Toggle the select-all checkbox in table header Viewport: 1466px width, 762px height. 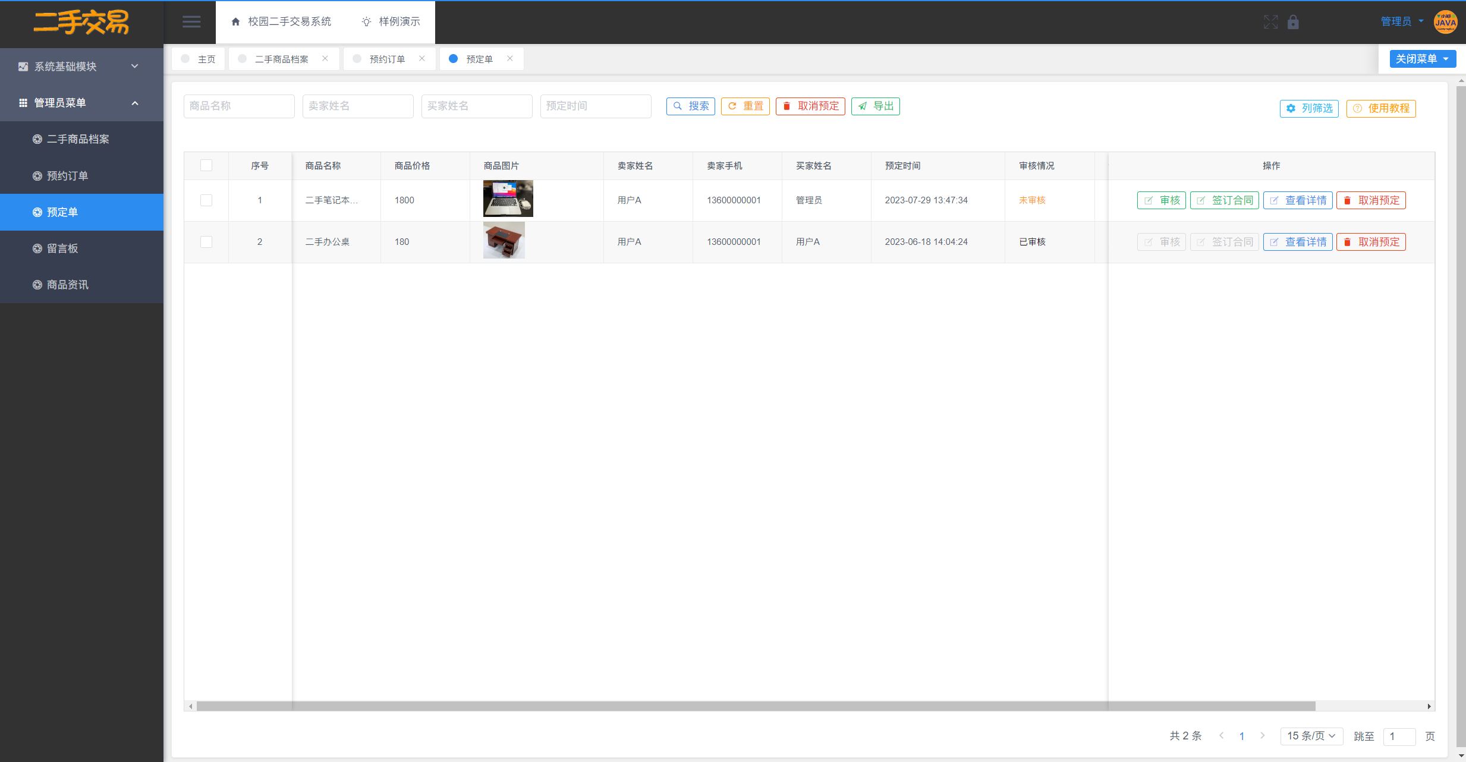206,165
